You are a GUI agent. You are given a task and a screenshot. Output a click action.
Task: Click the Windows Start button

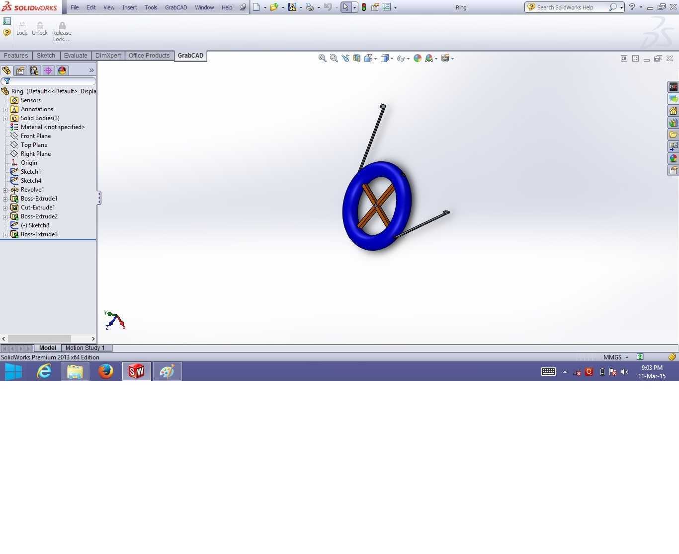click(13, 371)
